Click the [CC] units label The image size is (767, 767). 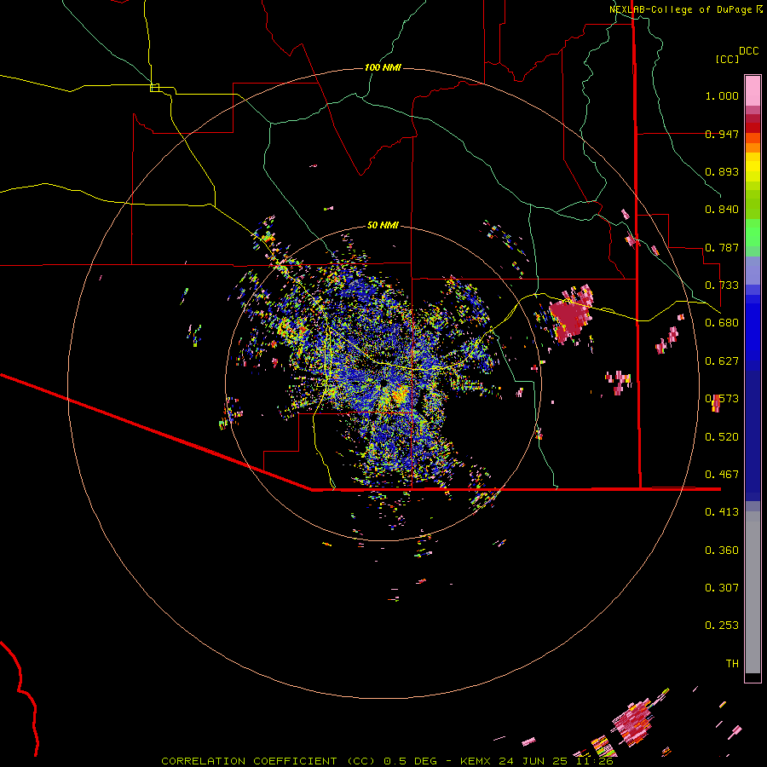[x=728, y=59]
